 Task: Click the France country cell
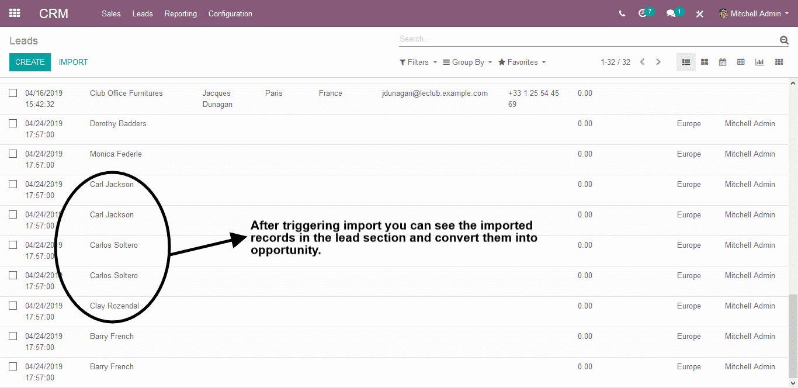point(331,93)
